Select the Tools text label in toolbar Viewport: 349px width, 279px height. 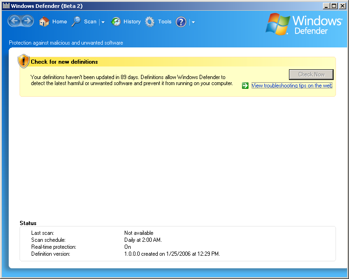pos(165,21)
